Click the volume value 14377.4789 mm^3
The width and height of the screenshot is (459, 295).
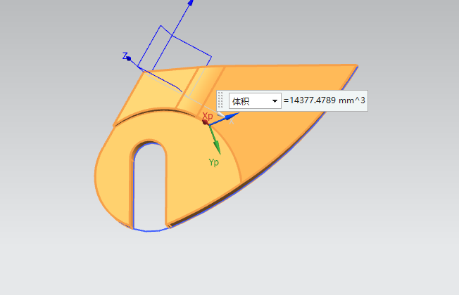pyautogui.click(x=324, y=101)
